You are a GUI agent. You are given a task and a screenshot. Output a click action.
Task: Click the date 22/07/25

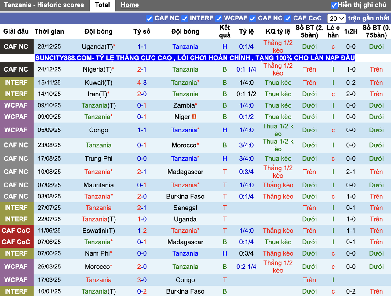pyautogui.click(x=49, y=219)
